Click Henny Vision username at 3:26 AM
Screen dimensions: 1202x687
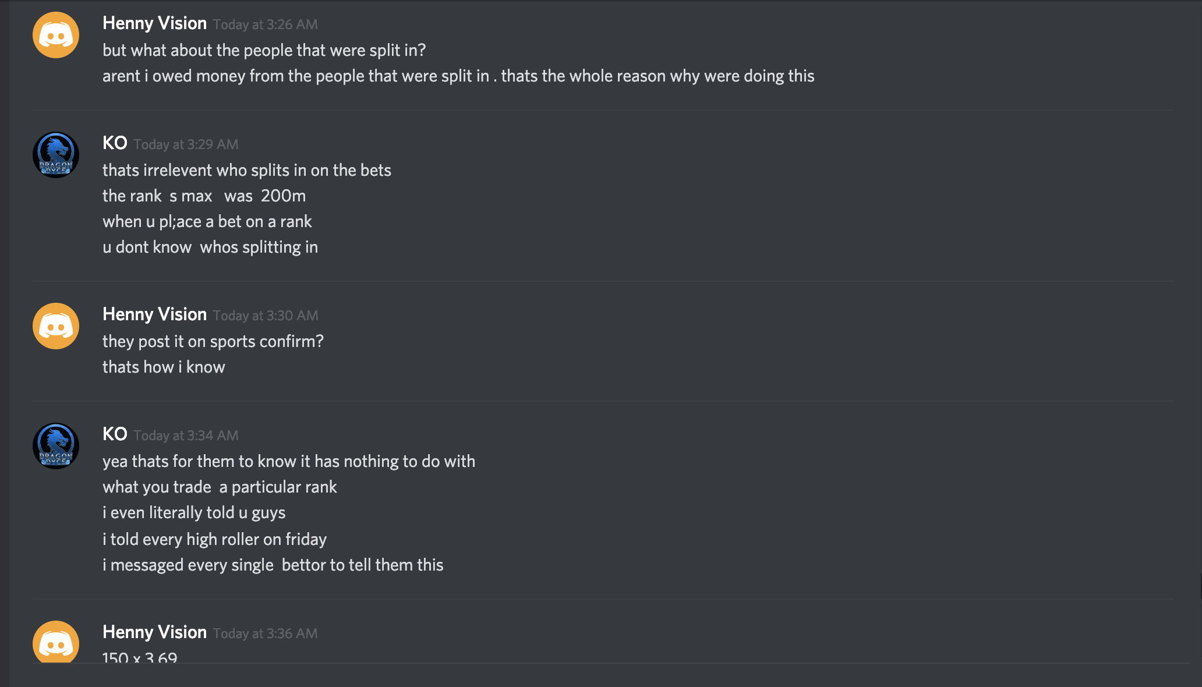[154, 23]
